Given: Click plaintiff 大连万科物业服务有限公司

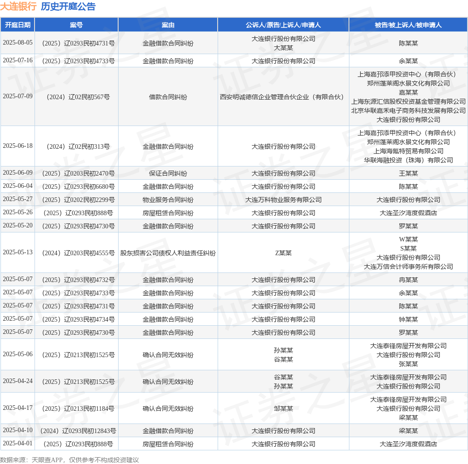Looking at the screenshot, I should (x=283, y=200).
